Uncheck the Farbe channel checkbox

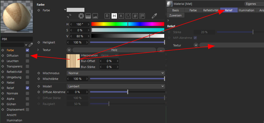(x=27, y=50)
